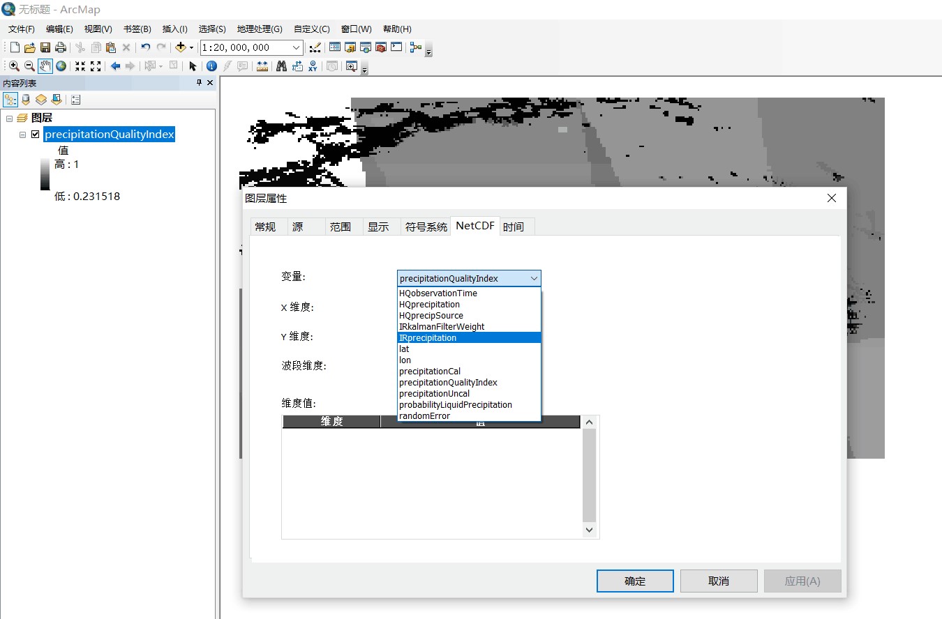The width and height of the screenshot is (942, 619).
Task: Open the Find Route tool
Action: click(297, 66)
